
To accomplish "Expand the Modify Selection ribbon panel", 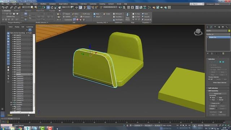I will [42, 22].
